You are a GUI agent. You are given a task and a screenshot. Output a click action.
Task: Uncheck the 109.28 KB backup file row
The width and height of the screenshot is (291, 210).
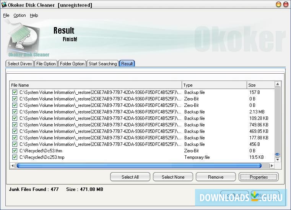[15, 118]
